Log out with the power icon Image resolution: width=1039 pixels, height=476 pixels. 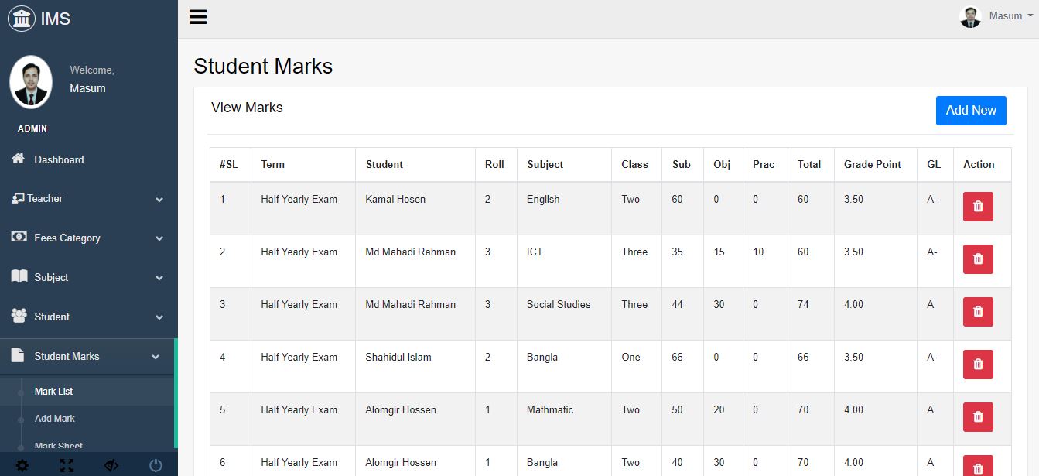point(156,465)
